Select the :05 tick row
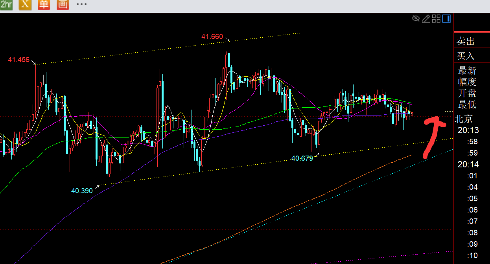490x264 pixels. pos(472,199)
